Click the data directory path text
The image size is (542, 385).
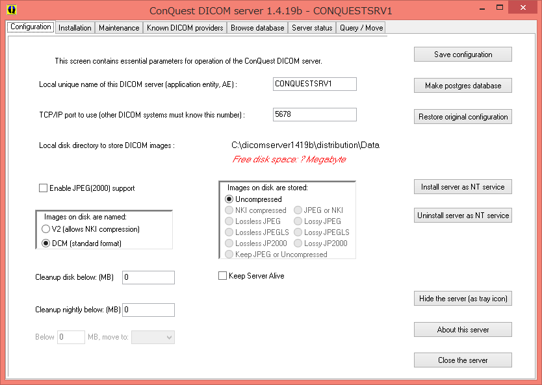coord(305,145)
